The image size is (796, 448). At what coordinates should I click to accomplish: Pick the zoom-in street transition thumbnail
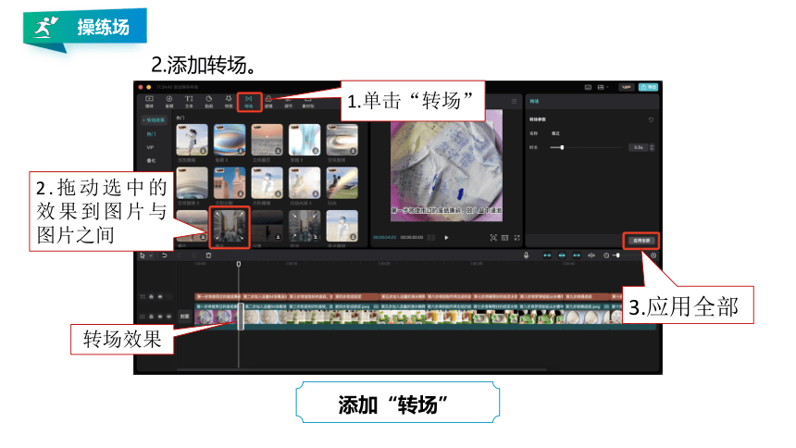pyautogui.click(x=305, y=226)
